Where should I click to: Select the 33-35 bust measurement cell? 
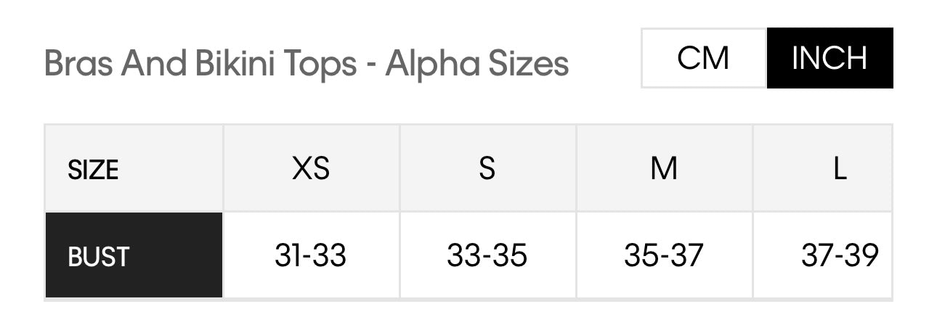point(487,256)
